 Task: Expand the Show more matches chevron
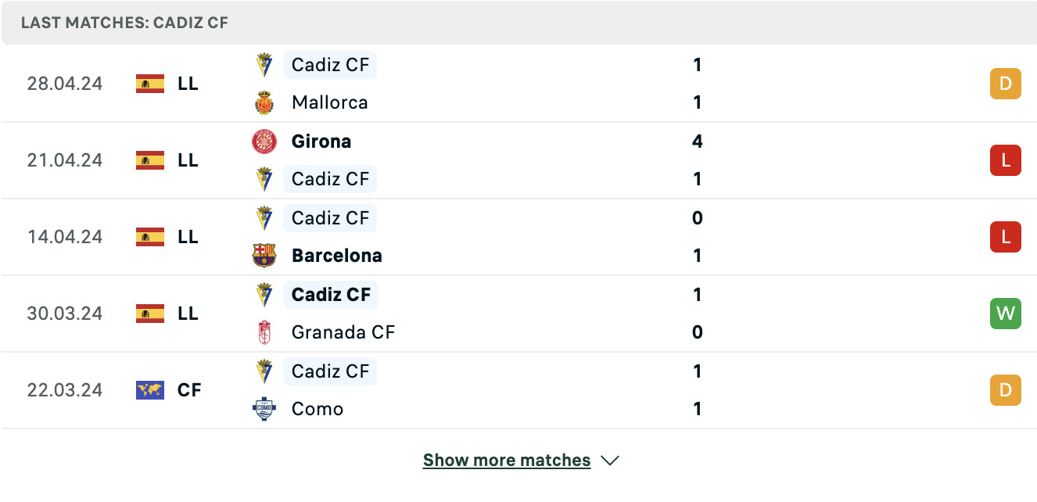pos(610,461)
